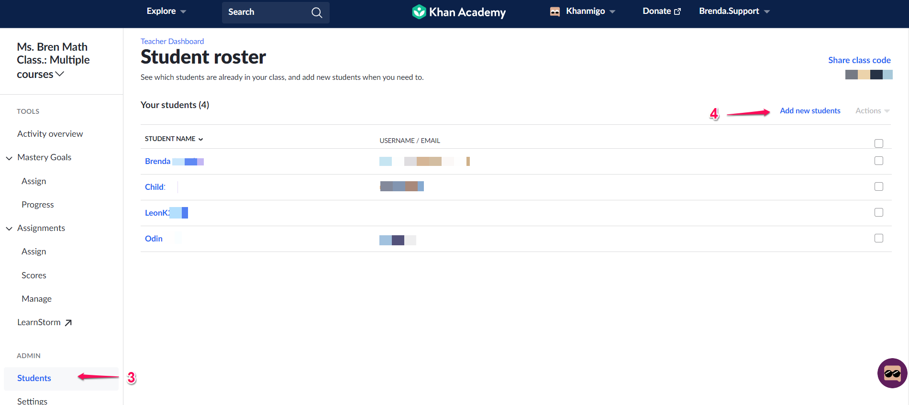
Task: Toggle the select-all students checkbox
Action: point(879,143)
